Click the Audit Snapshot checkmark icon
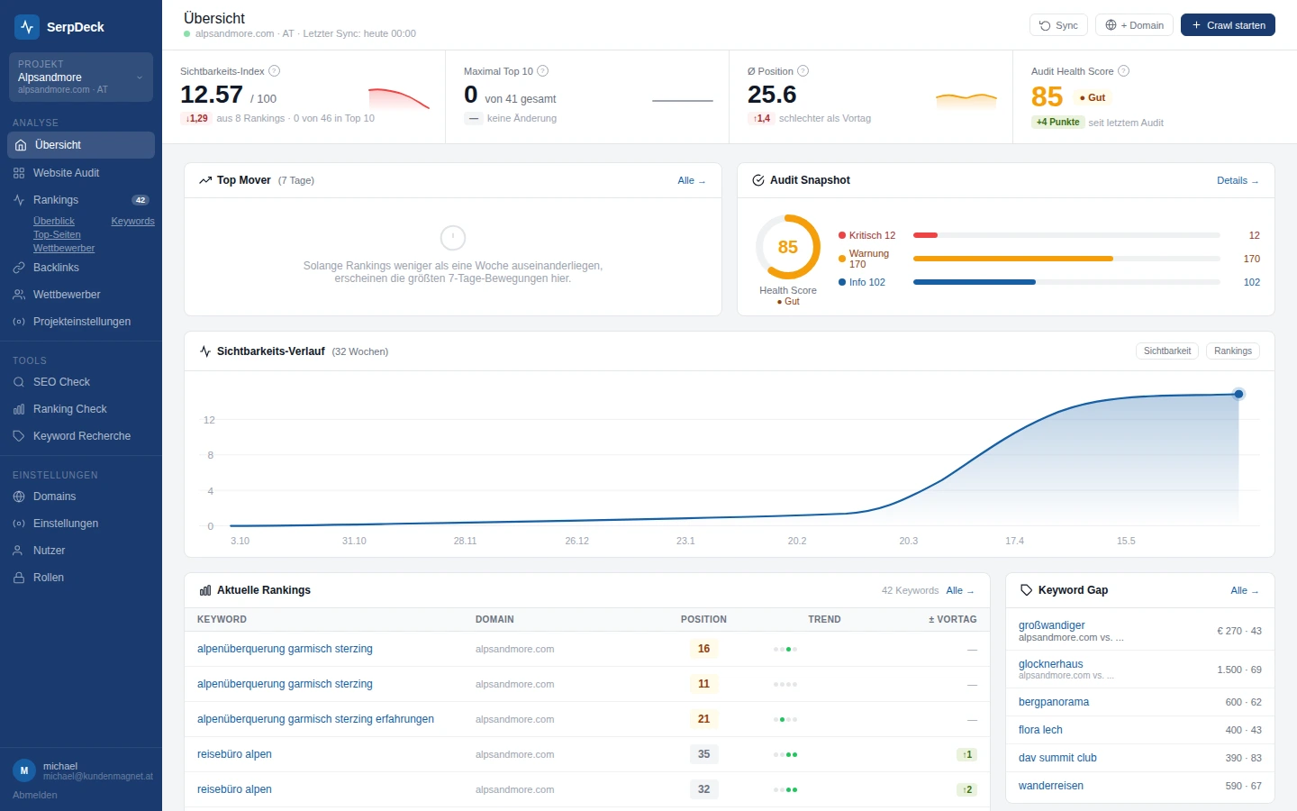The height and width of the screenshot is (811, 1297). (758, 180)
